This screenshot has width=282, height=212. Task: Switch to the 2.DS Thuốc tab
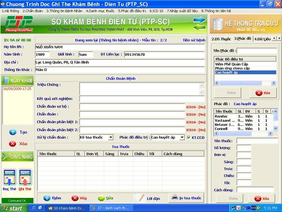(x=221, y=39)
